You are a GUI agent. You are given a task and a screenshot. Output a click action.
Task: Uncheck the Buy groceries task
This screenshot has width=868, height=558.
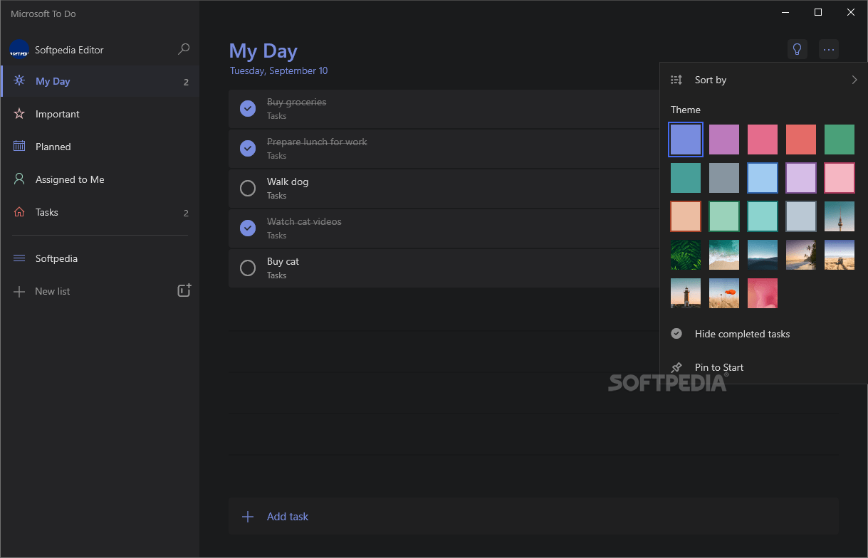(x=248, y=108)
